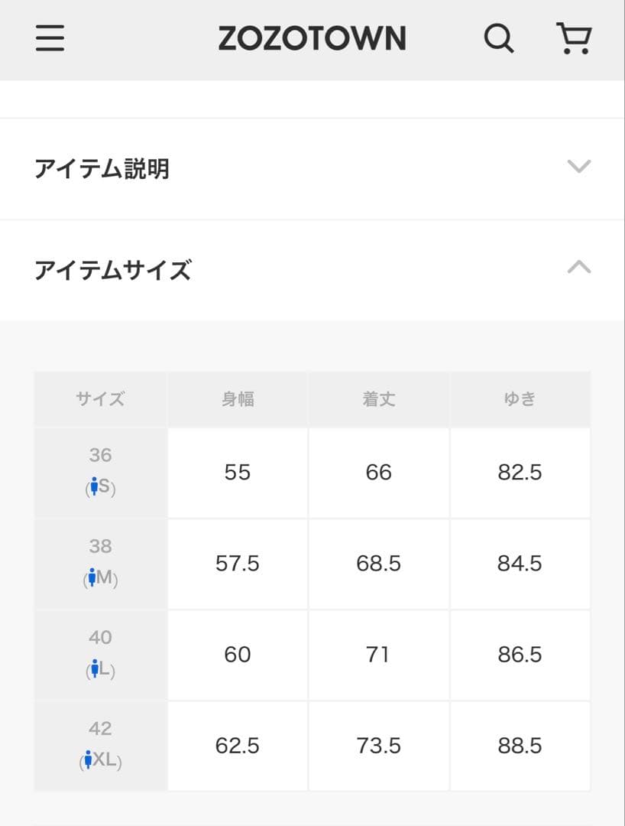The image size is (625, 826).
Task: Click the 着丈 column header
Action: [379, 399]
